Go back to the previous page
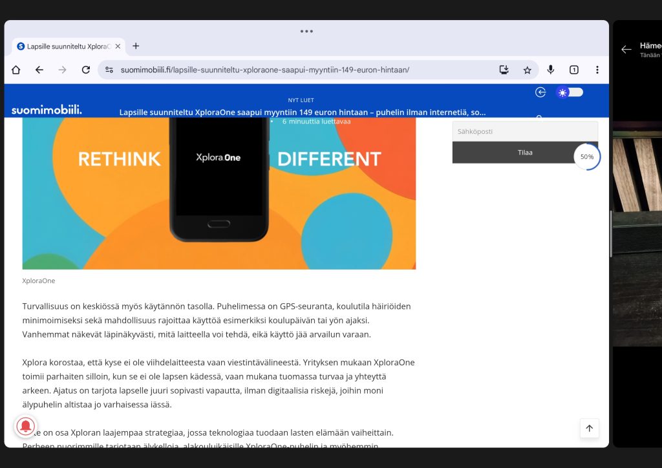This screenshot has height=468, width=662. click(39, 70)
